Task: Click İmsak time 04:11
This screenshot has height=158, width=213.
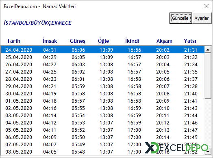Action: [x=50, y=130]
